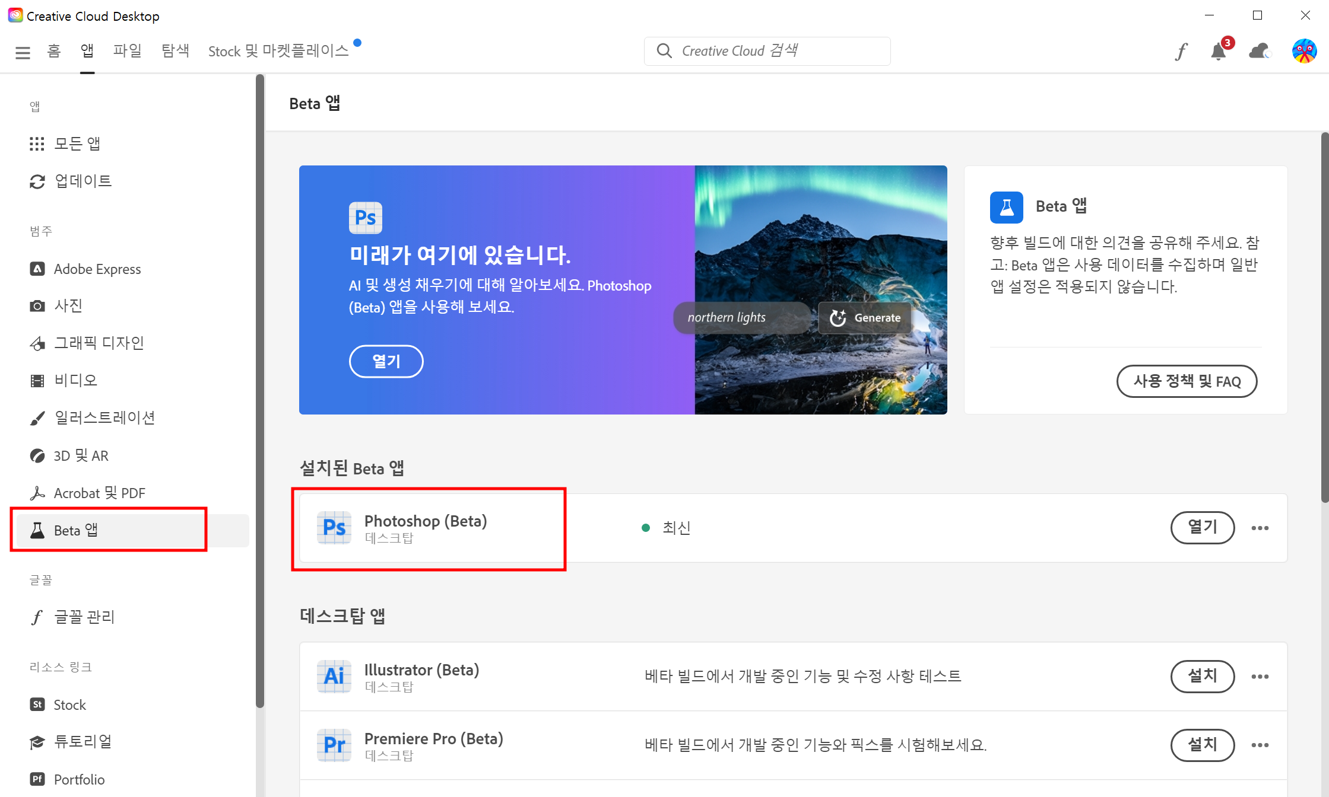Click the blue Beta 앱 flask icon
The height and width of the screenshot is (797, 1329).
[1006, 207]
